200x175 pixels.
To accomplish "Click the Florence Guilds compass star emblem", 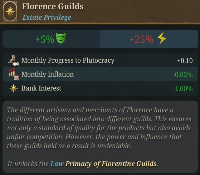I will click(10, 11).
